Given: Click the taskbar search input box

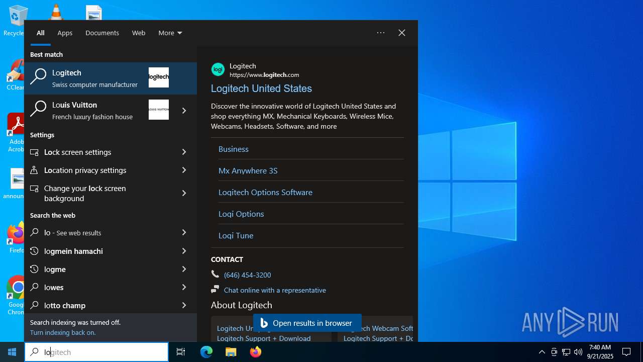Looking at the screenshot, I should [96, 352].
